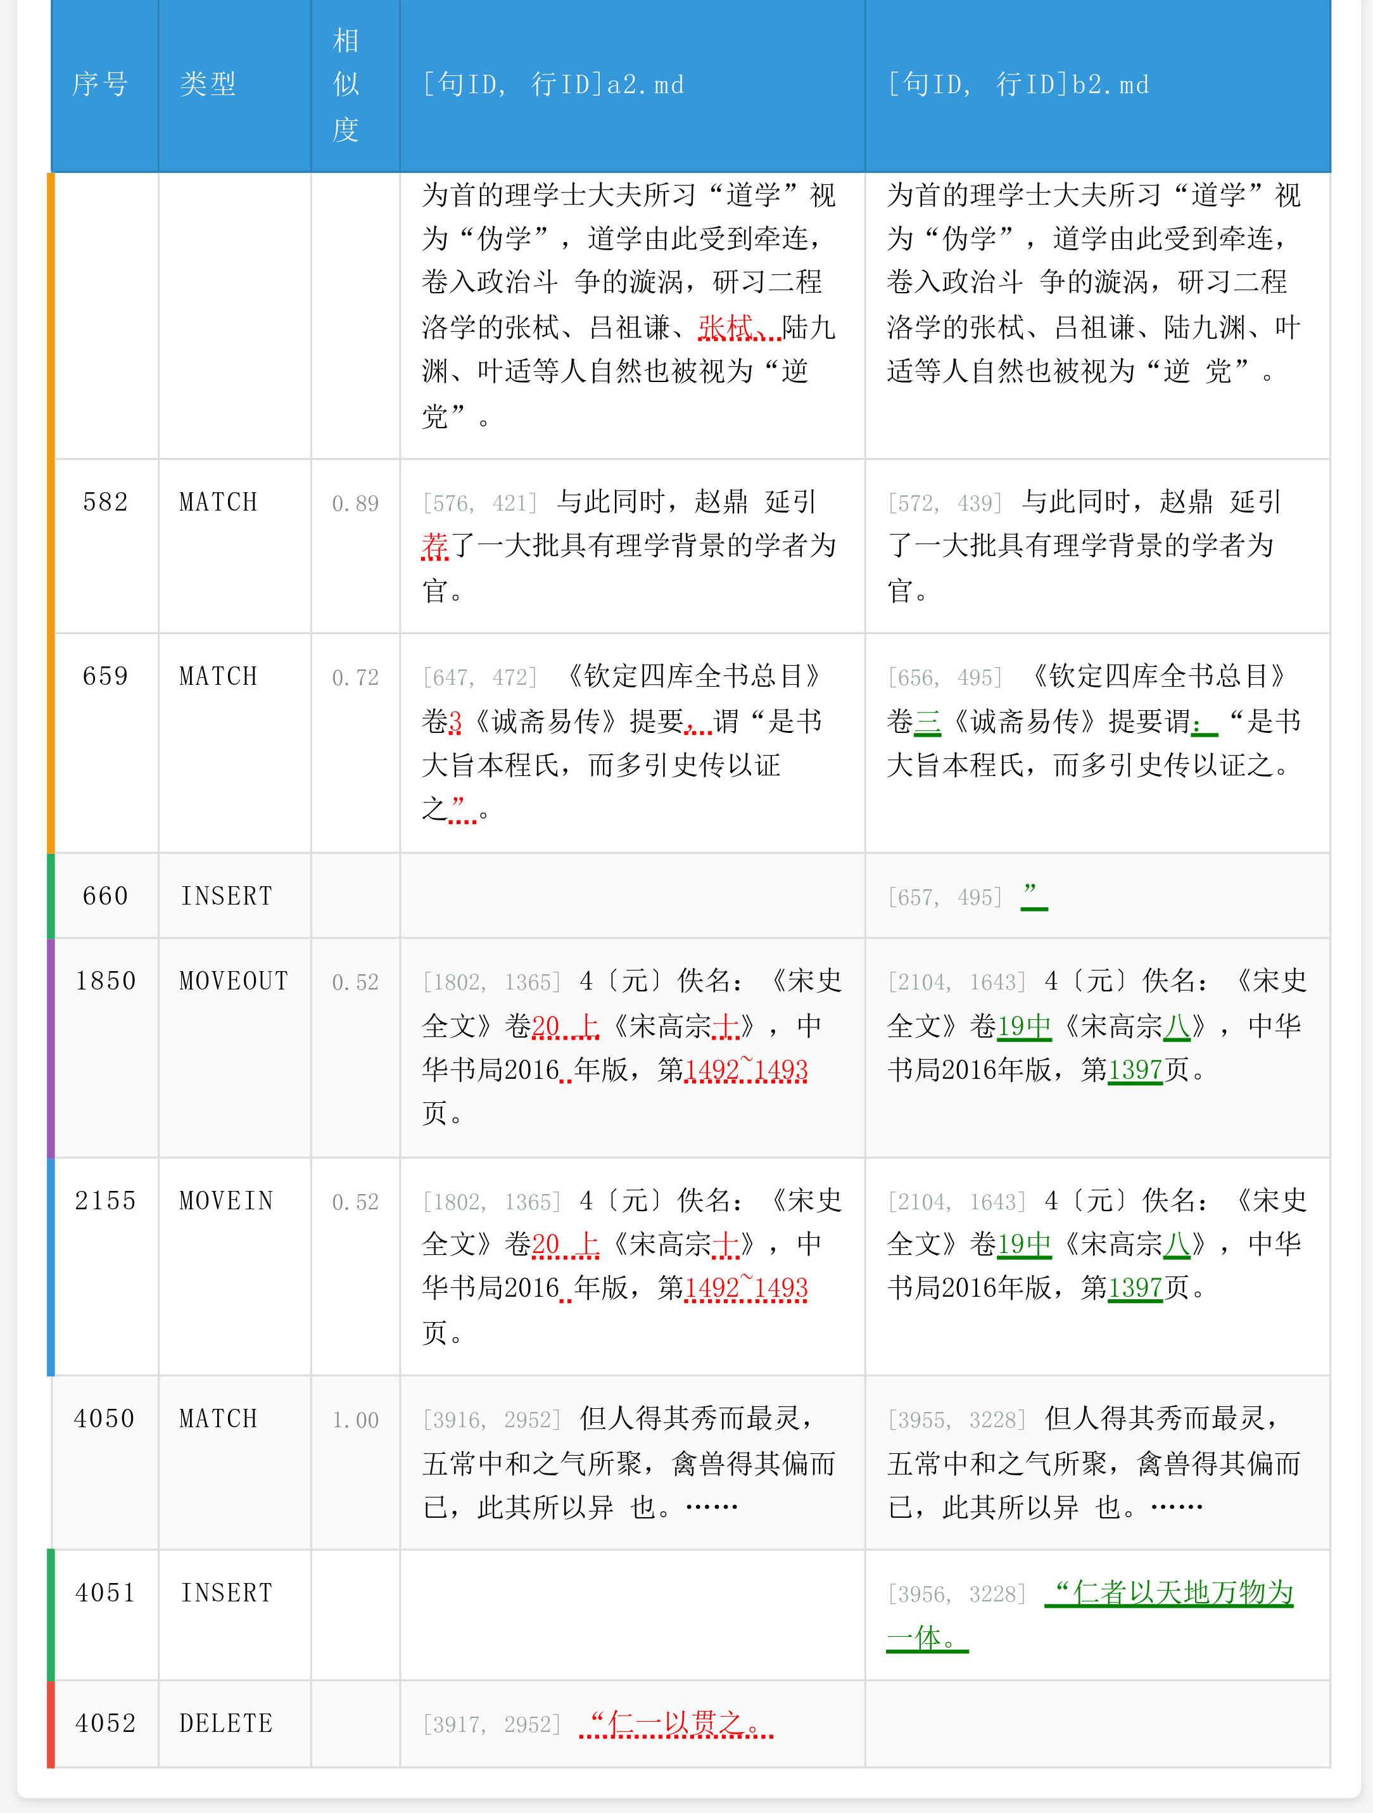Click the MOVEOUT type label
This screenshot has height=1813, width=1373.
click(234, 981)
